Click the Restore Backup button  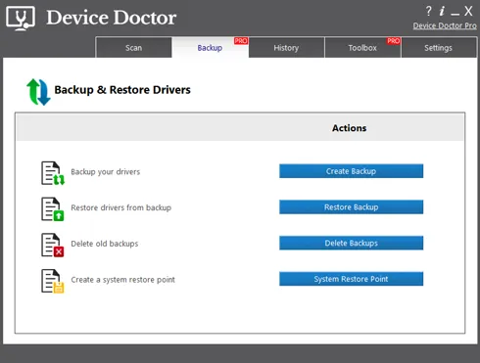click(351, 207)
